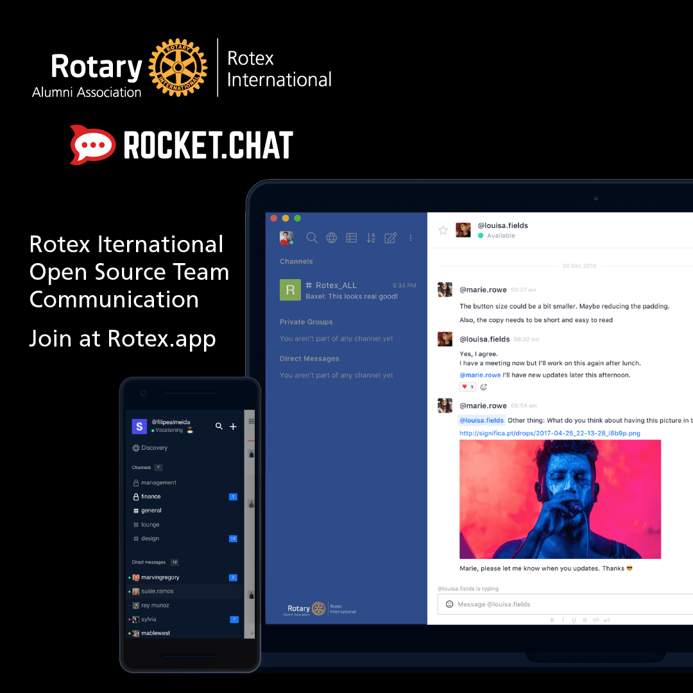Open emoji picker in message box
Viewport: 693px width, 693px height.
(449, 604)
